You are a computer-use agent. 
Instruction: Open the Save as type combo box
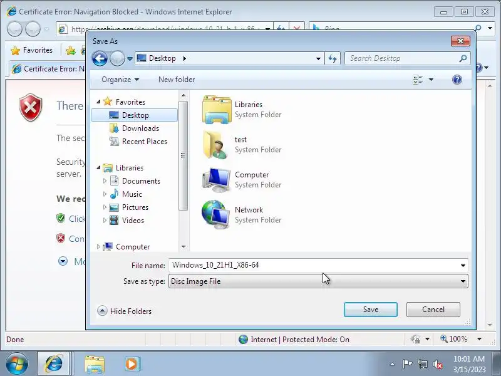[318, 281]
